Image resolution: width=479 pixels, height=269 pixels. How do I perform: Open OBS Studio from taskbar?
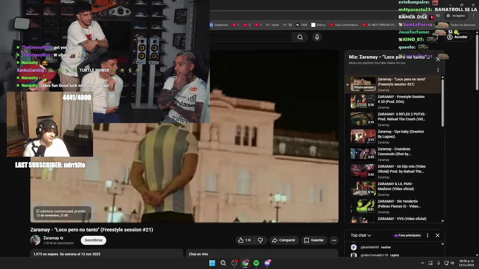pyautogui.click(x=234, y=263)
